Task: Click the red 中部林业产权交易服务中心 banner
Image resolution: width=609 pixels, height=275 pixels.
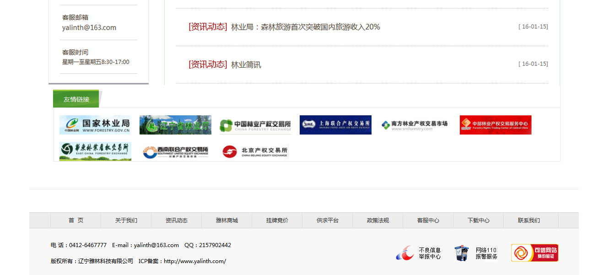Action: point(496,125)
